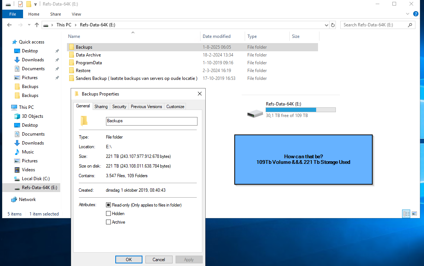Toggle the Read-only attribute checkbox
The height and width of the screenshot is (266, 424).
109,205
